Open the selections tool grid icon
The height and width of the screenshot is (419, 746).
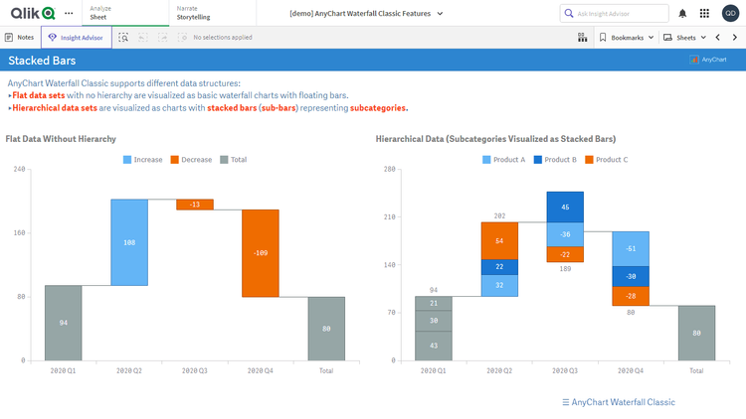coord(582,37)
